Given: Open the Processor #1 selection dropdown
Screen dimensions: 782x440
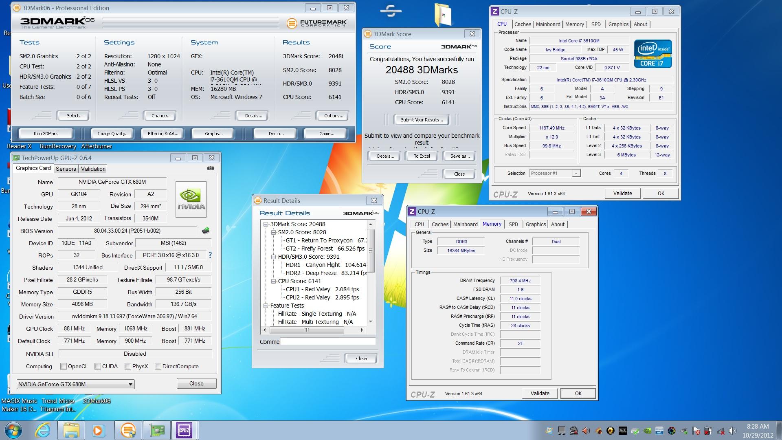Looking at the screenshot, I should 555,173.
